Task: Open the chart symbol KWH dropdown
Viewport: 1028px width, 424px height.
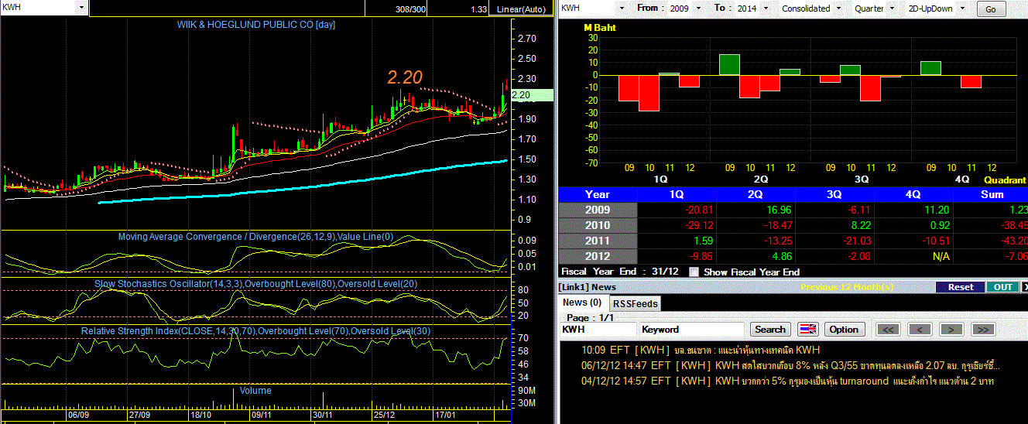Action: (81, 7)
